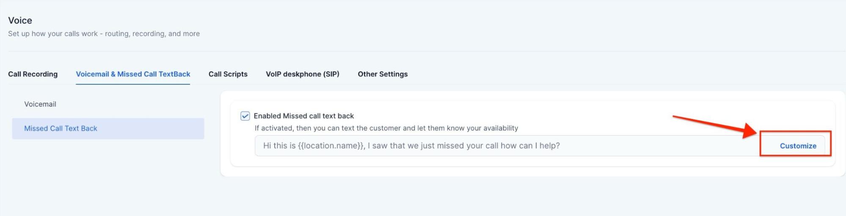Image resolution: width=846 pixels, height=216 pixels.
Task: Select Voicemail & Missed Call TextBack tab
Action: point(133,74)
